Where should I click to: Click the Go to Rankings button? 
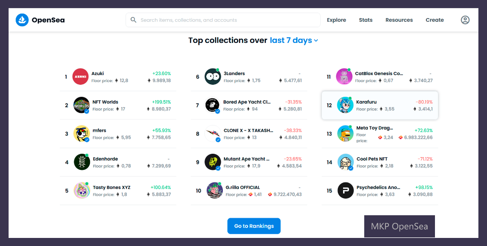pyautogui.click(x=254, y=226)
